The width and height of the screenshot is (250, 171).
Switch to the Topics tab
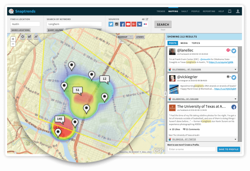click(x=196, y=43)
